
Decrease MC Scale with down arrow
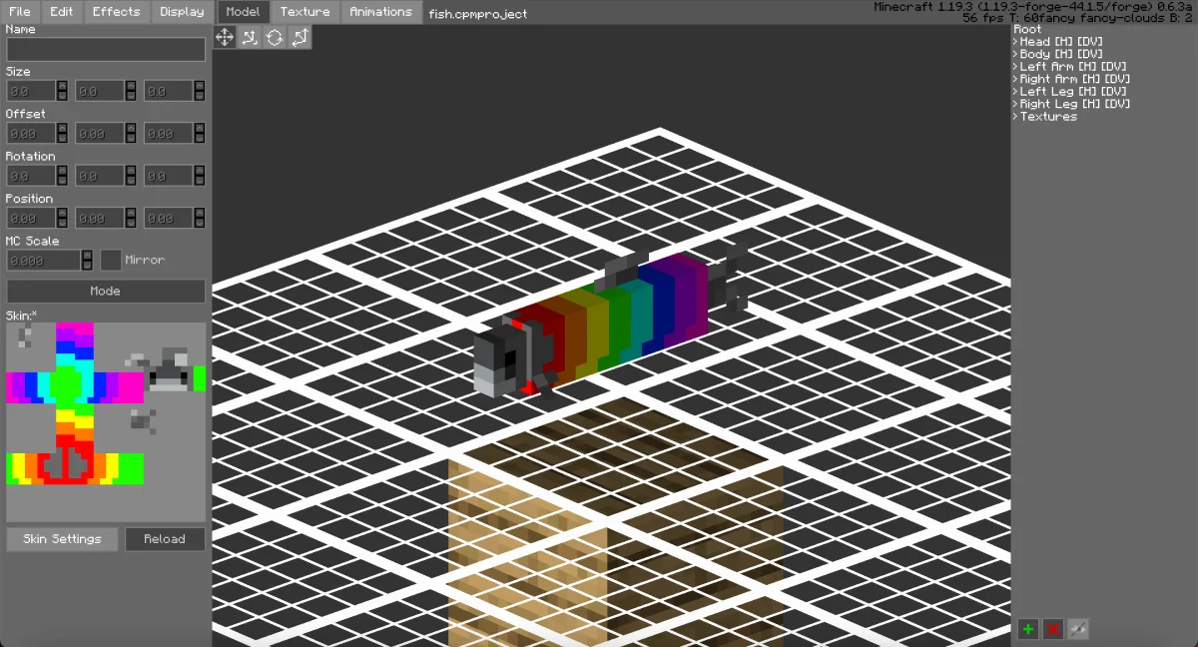pos(87,265)
